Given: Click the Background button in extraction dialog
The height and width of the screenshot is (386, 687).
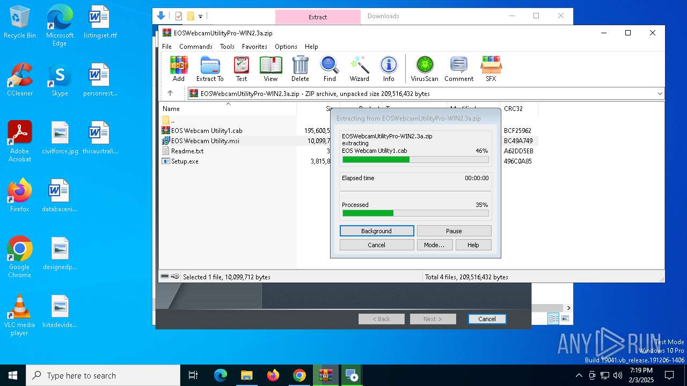Looking at the screenshot, I should click(377, 231).
